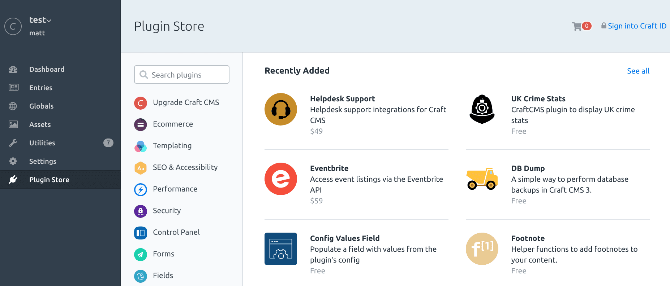The height and width of the screenshot is (286, 670).
Task: Click the Upgrade Craft CMS red icon
Action: pos(141,103)
